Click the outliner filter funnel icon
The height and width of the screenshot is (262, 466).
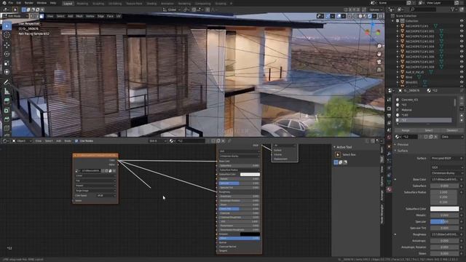click(453, 9)
